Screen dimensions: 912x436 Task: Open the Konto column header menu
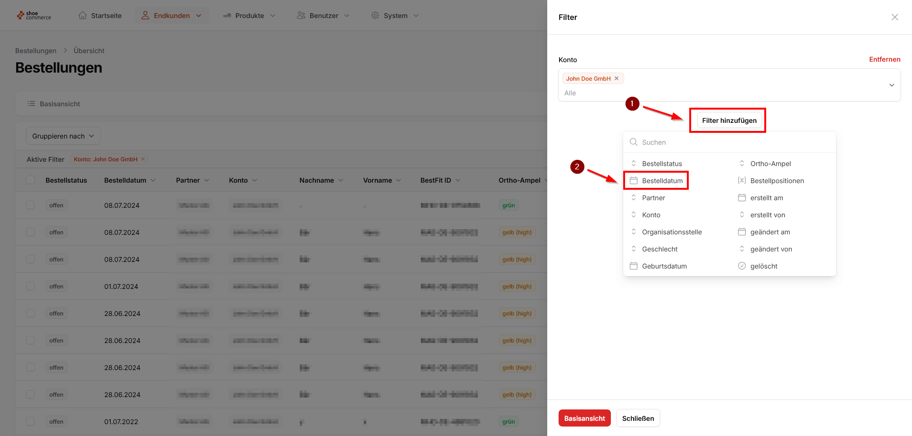(255, 180)
